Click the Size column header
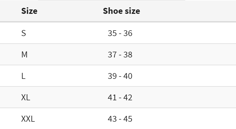Image resolution: width=236 pixels, height=129 pixels. point(29,11)
